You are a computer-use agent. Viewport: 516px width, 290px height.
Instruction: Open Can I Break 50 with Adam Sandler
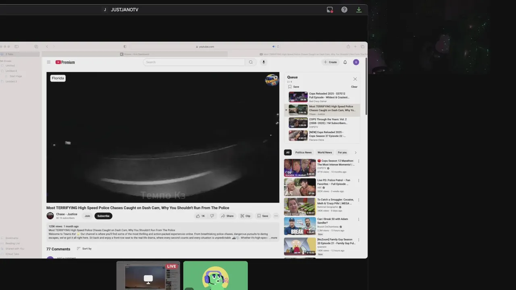300,226
